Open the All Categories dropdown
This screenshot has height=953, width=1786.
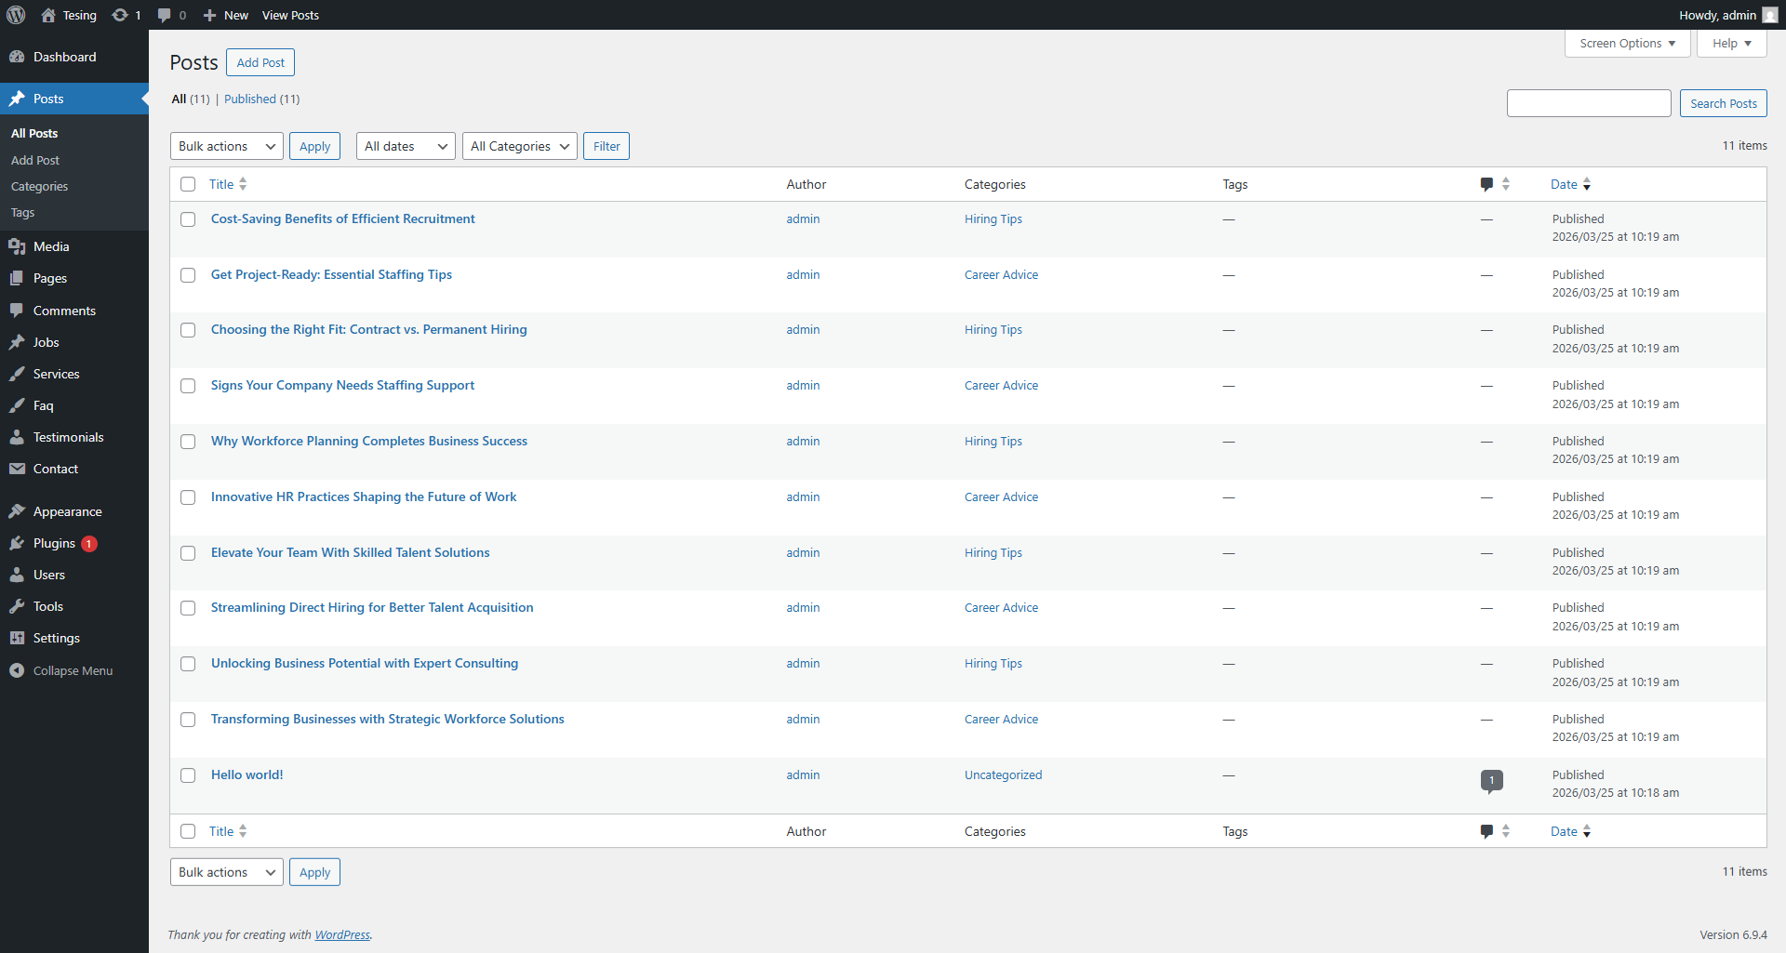pos(519,146)
